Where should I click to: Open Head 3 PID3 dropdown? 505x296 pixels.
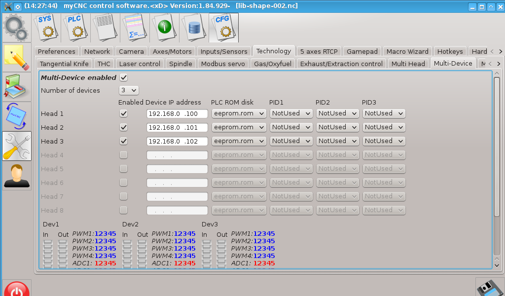(384, 141)
